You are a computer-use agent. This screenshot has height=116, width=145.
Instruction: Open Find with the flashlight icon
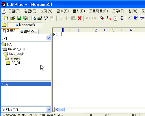pos(102,18)
